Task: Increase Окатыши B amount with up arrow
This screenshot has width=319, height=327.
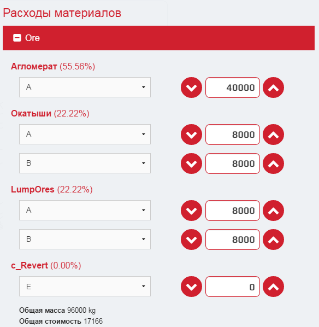Action: point(273,163)
